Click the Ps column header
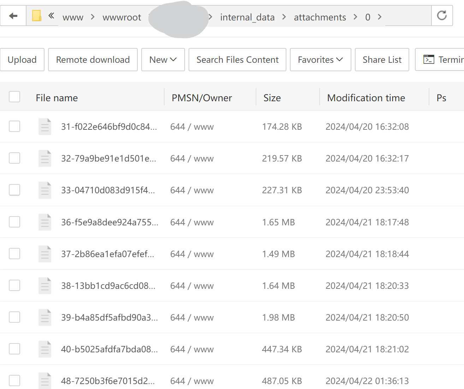Viewport: 464px width, 389px height. tap(441, 98)
